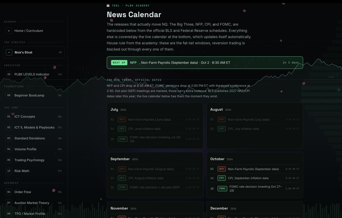Click the FOMC tag in September's list
The height and width of the screenshot is (218, 342).
click(123, 188)
